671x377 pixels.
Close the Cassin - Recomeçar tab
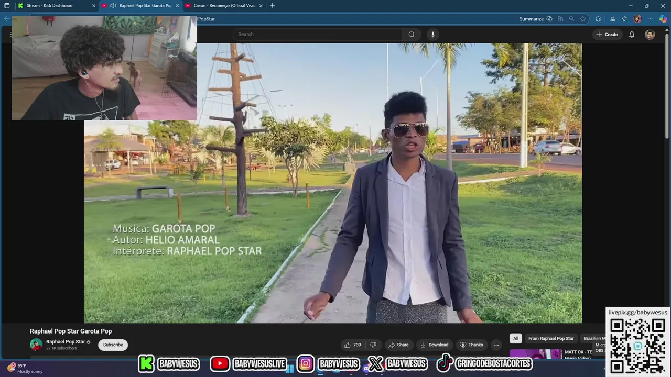262,5
